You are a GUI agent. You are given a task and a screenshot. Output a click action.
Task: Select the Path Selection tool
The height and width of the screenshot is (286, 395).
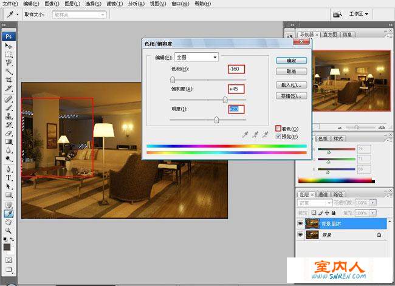coord(9,186)
